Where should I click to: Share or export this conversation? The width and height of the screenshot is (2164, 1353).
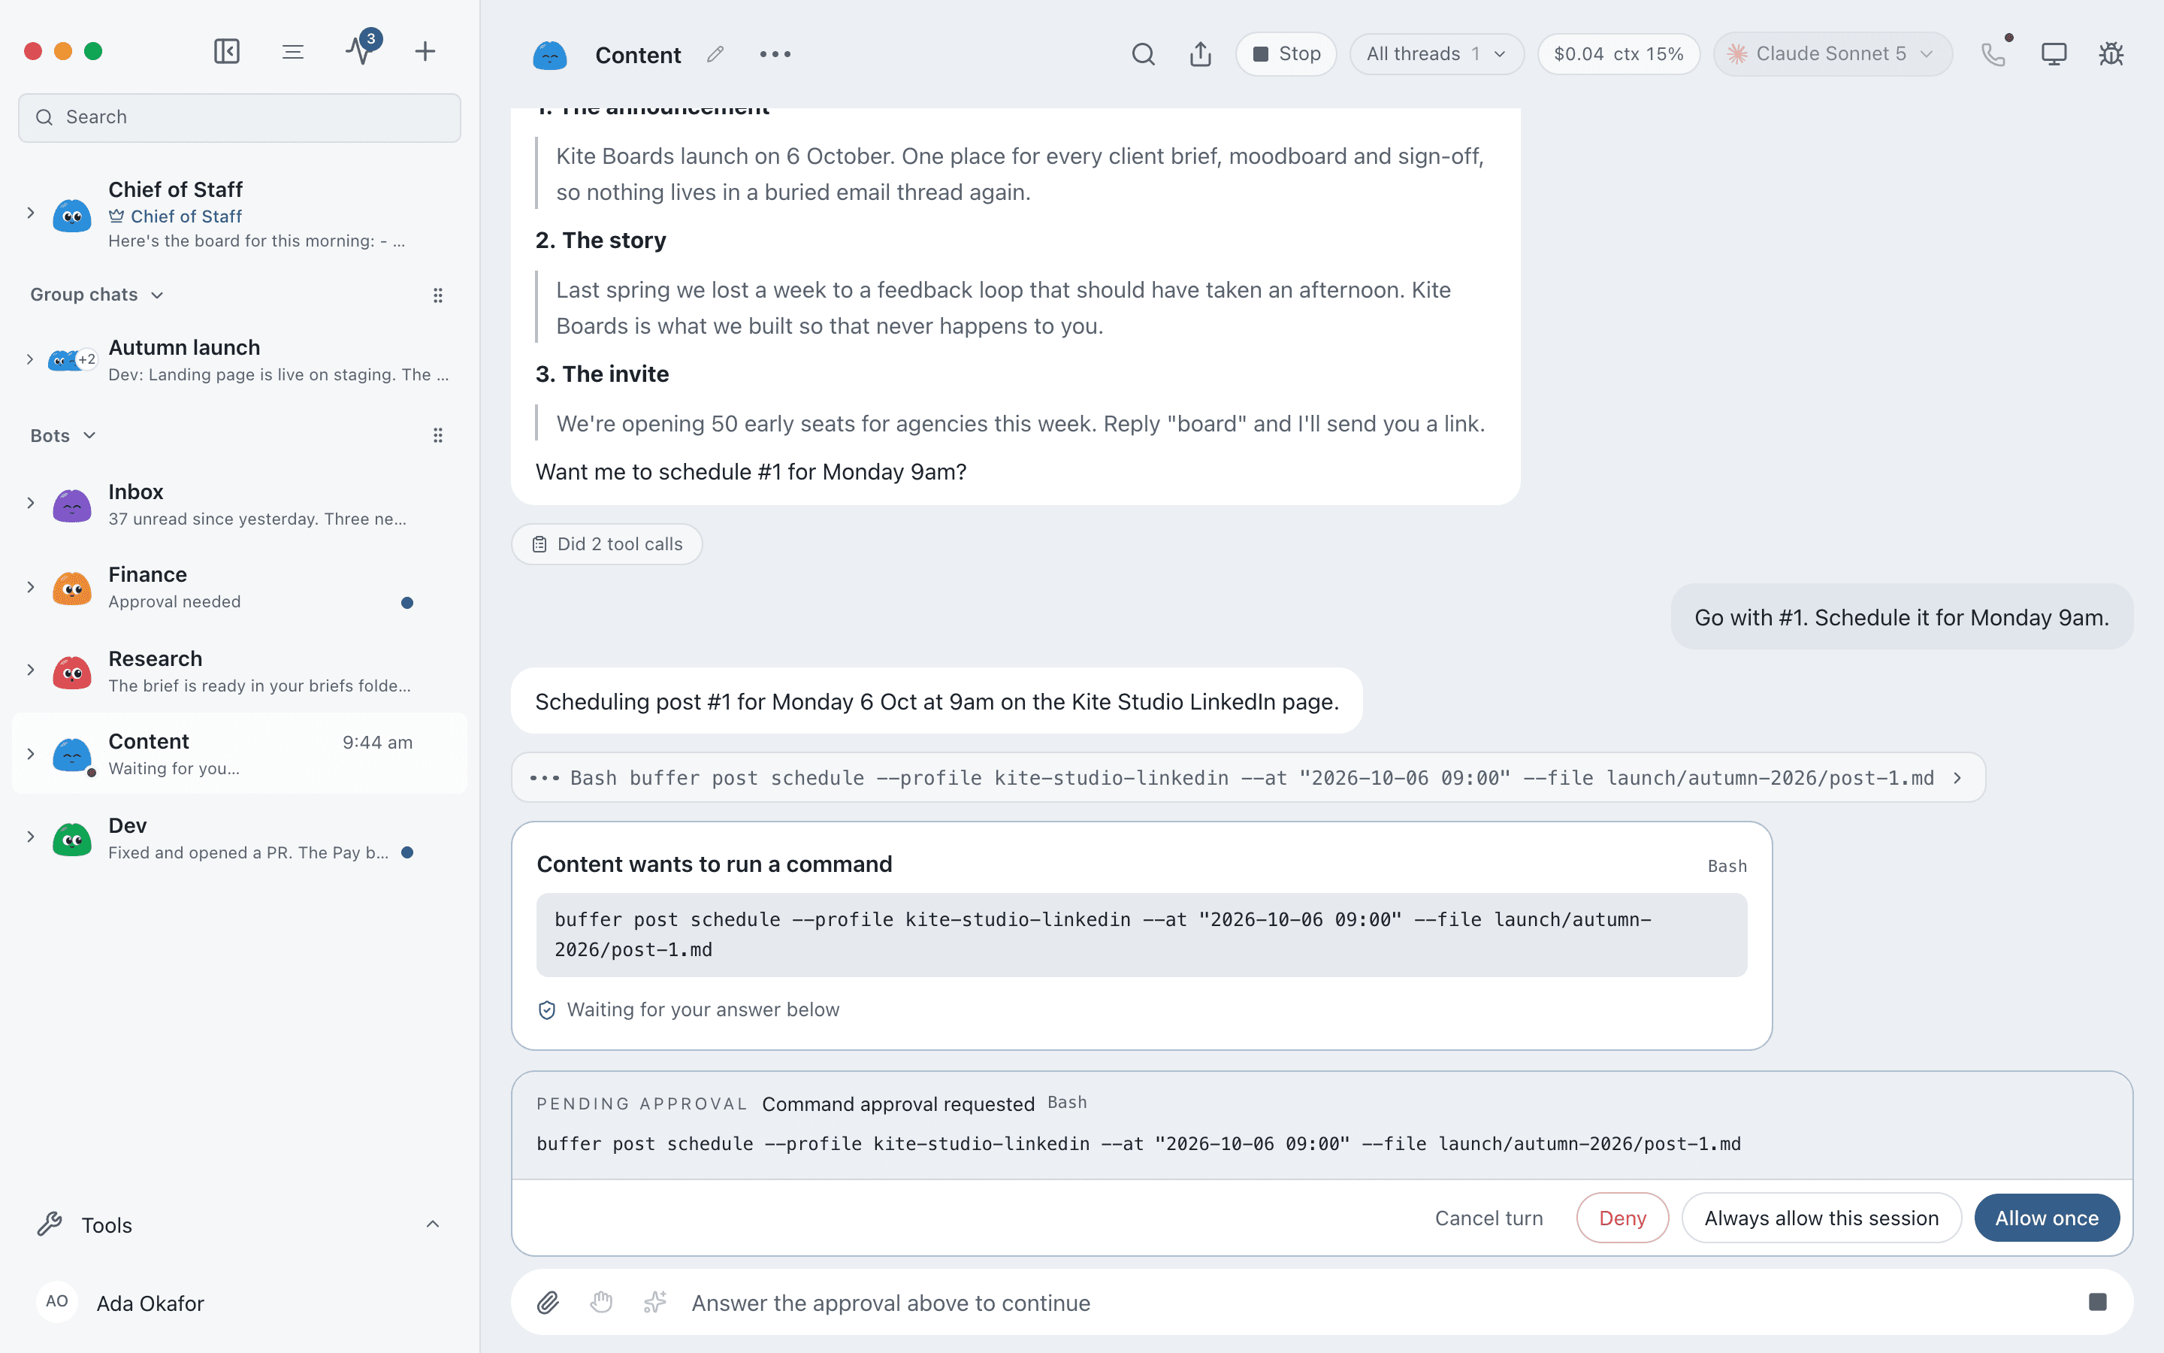pos(1200,55)
